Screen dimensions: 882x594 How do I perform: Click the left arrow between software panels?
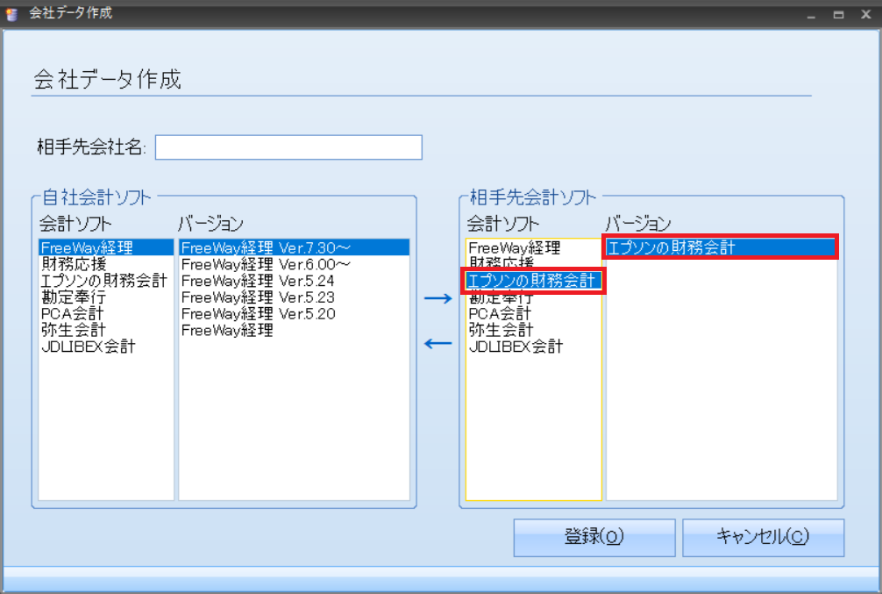pyautogui.click(x=437, y=343)
